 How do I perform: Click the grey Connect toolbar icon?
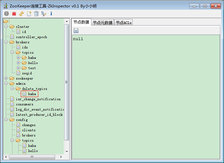coord(6,14)
